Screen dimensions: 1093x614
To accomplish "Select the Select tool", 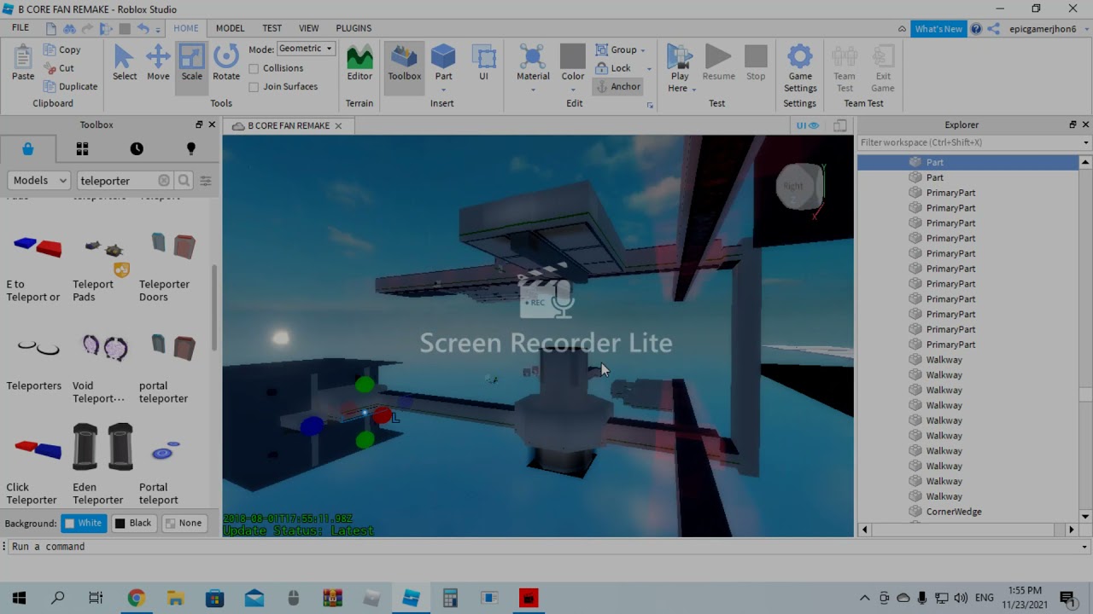I will click(x=124, y=64).
